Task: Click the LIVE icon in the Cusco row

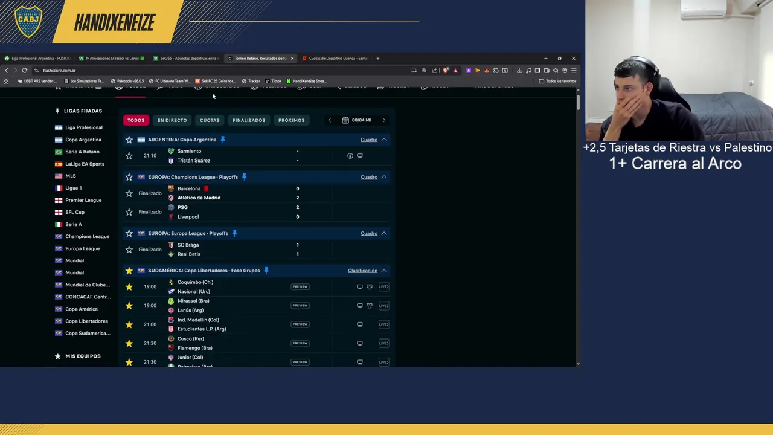Action: point(383,343)
